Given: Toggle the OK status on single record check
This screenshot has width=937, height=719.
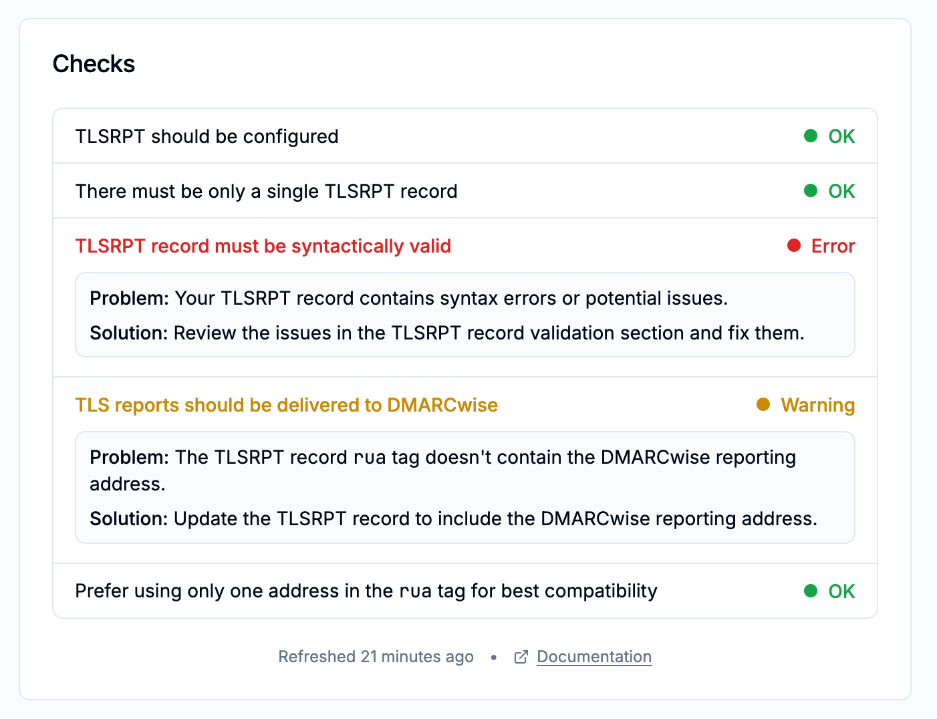Looking at the screenshot, I should 841,190.
